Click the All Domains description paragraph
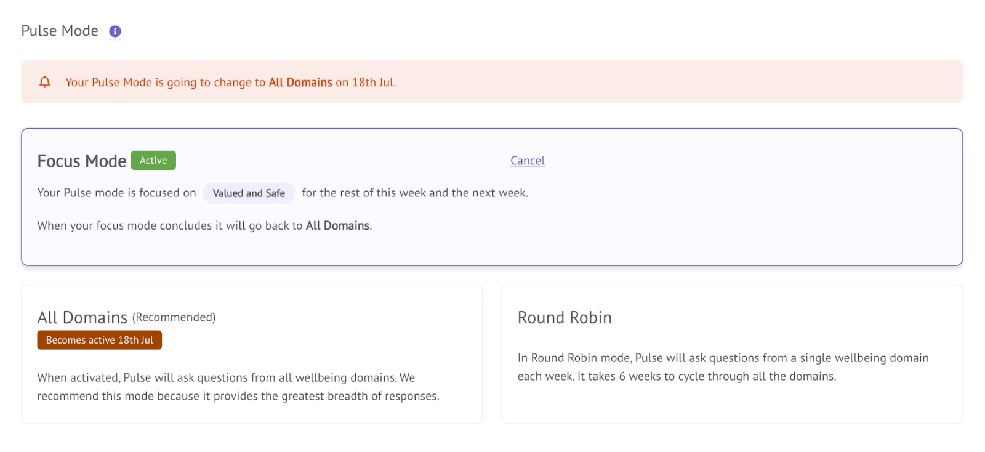This screenshot has width=985, height=452. 238,387
